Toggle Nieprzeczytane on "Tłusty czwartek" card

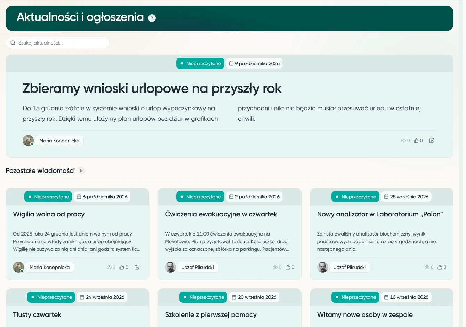click(x=51, y=297)
